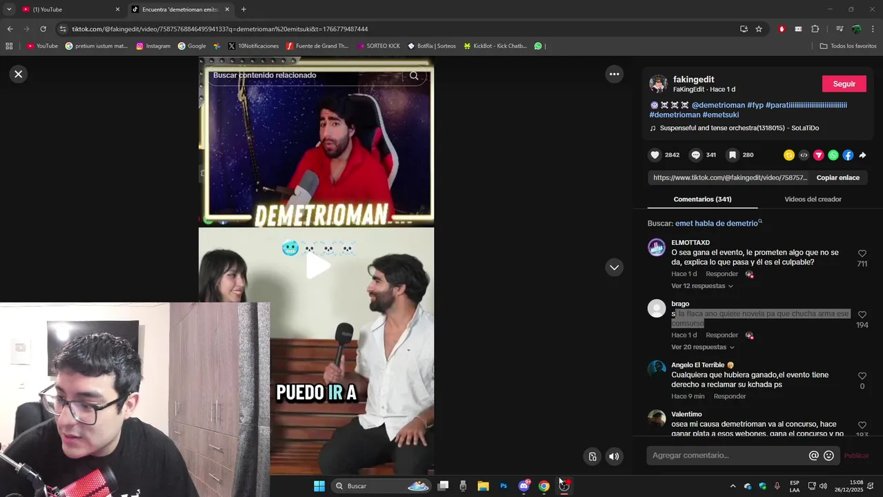Open Todos los favoritos folder

[x=848, y=46]
